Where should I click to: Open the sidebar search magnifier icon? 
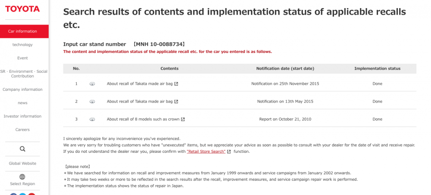tap(22, 149)
